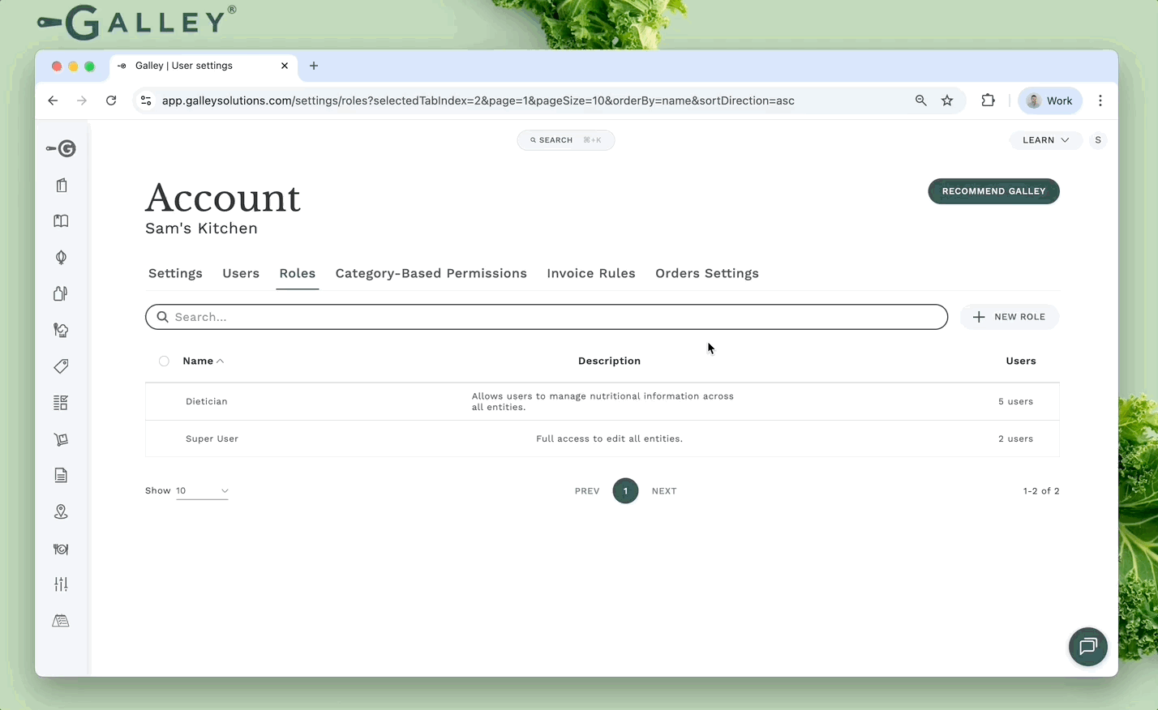Click the browser forward arrow

pos(82,101)
